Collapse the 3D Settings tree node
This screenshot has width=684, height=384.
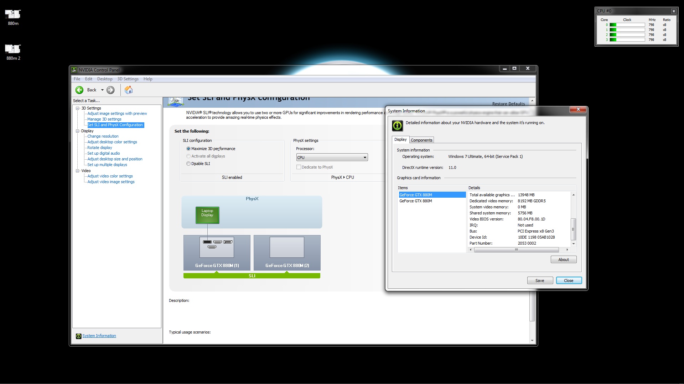point(77,108)
